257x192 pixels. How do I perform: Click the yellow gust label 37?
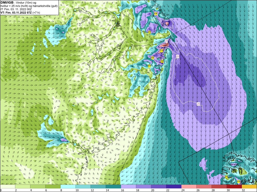point(161,50)
